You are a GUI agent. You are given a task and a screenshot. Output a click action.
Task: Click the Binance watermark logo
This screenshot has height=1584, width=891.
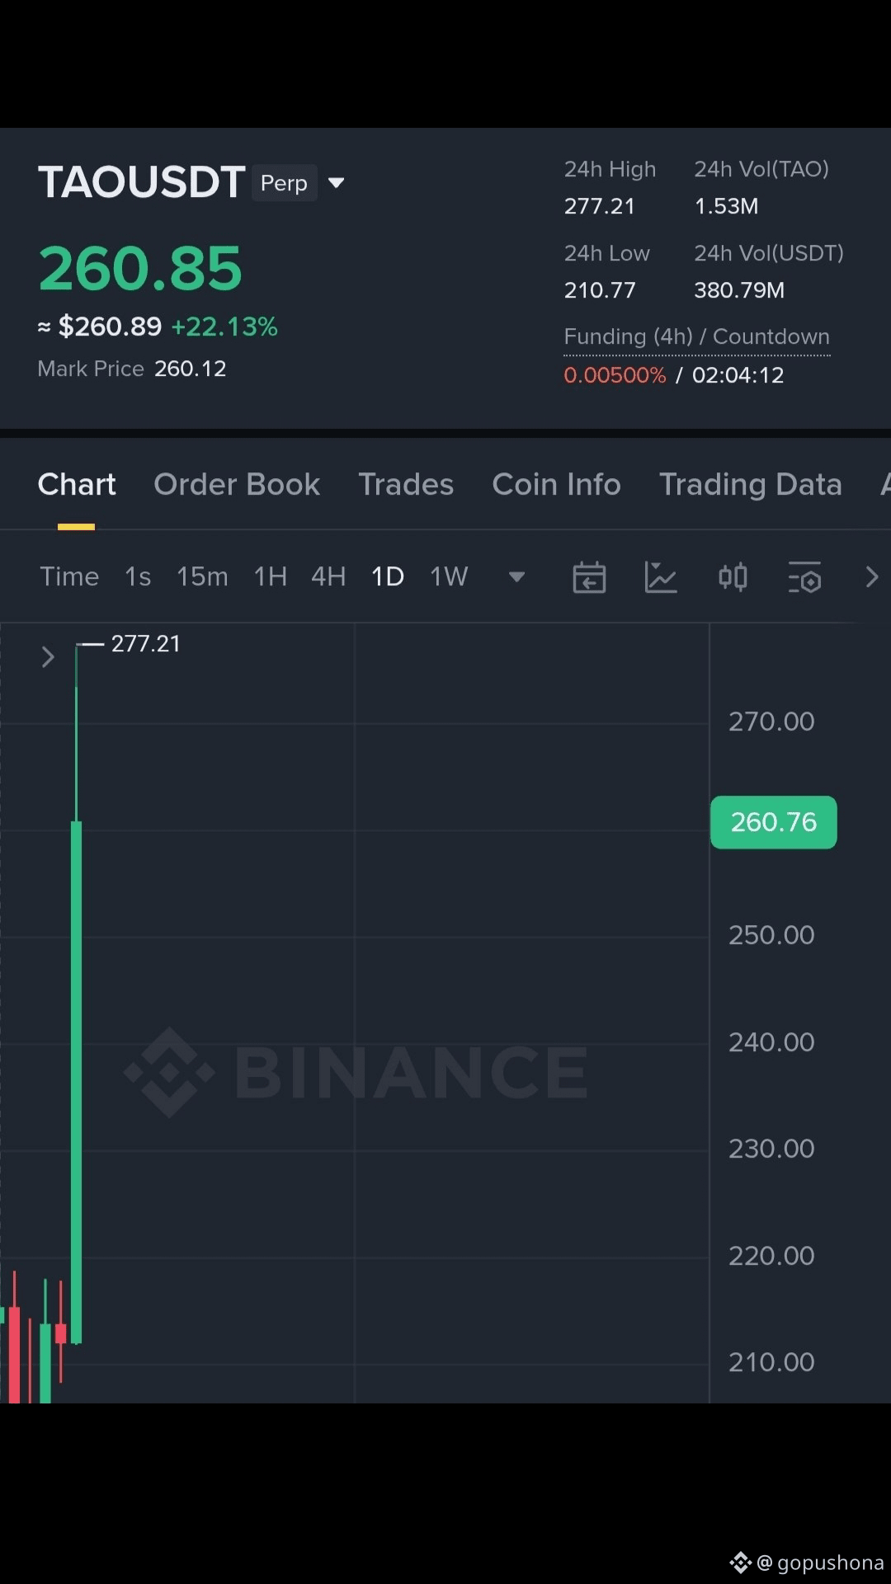[x=356, y=1072]
